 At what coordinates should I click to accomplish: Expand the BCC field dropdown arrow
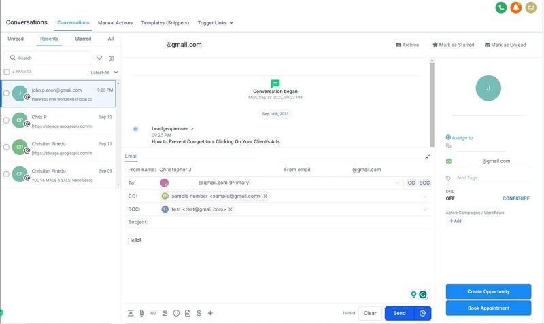tap(426, 209)
